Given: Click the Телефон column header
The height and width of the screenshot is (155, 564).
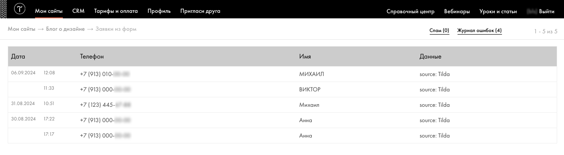Looking at the screenshot, I should [x=92, y=56].
